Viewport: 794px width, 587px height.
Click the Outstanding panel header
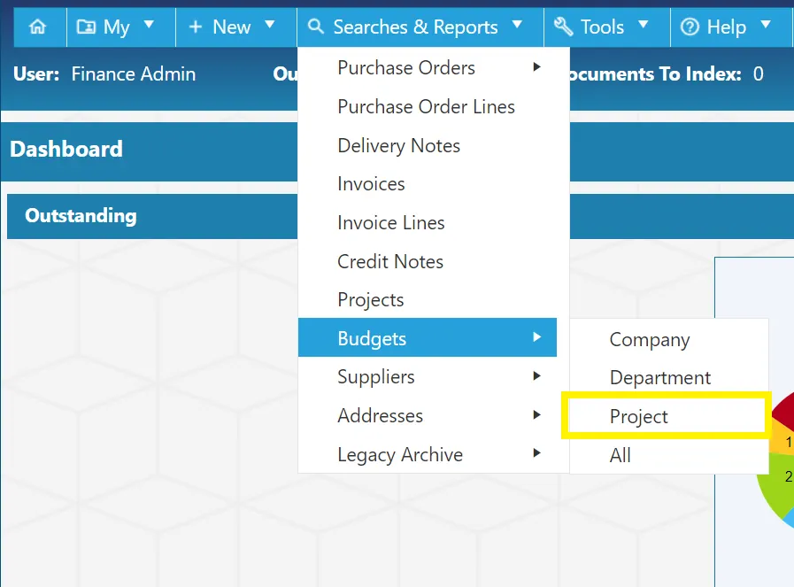(81, 216)
